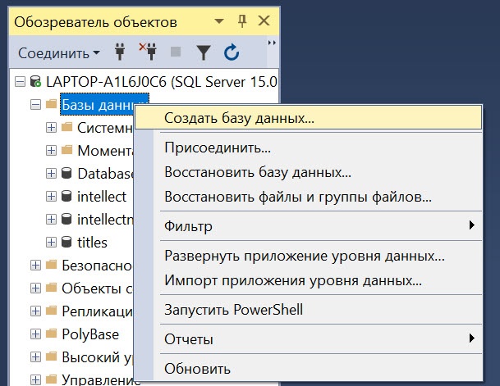
Task: Expand the LAPTOP-A1L6J0C6 server node toggle
Action: tap(20, 82)
